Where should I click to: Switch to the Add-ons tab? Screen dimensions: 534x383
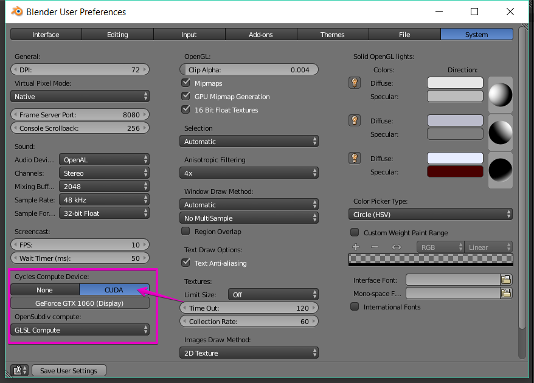[x=261, y=35]
